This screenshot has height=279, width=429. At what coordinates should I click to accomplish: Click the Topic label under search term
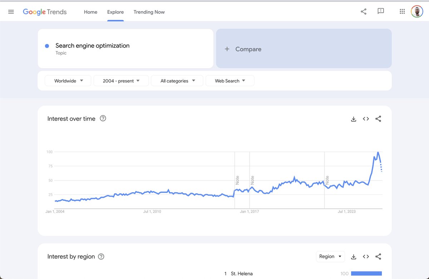pos(61,53)
